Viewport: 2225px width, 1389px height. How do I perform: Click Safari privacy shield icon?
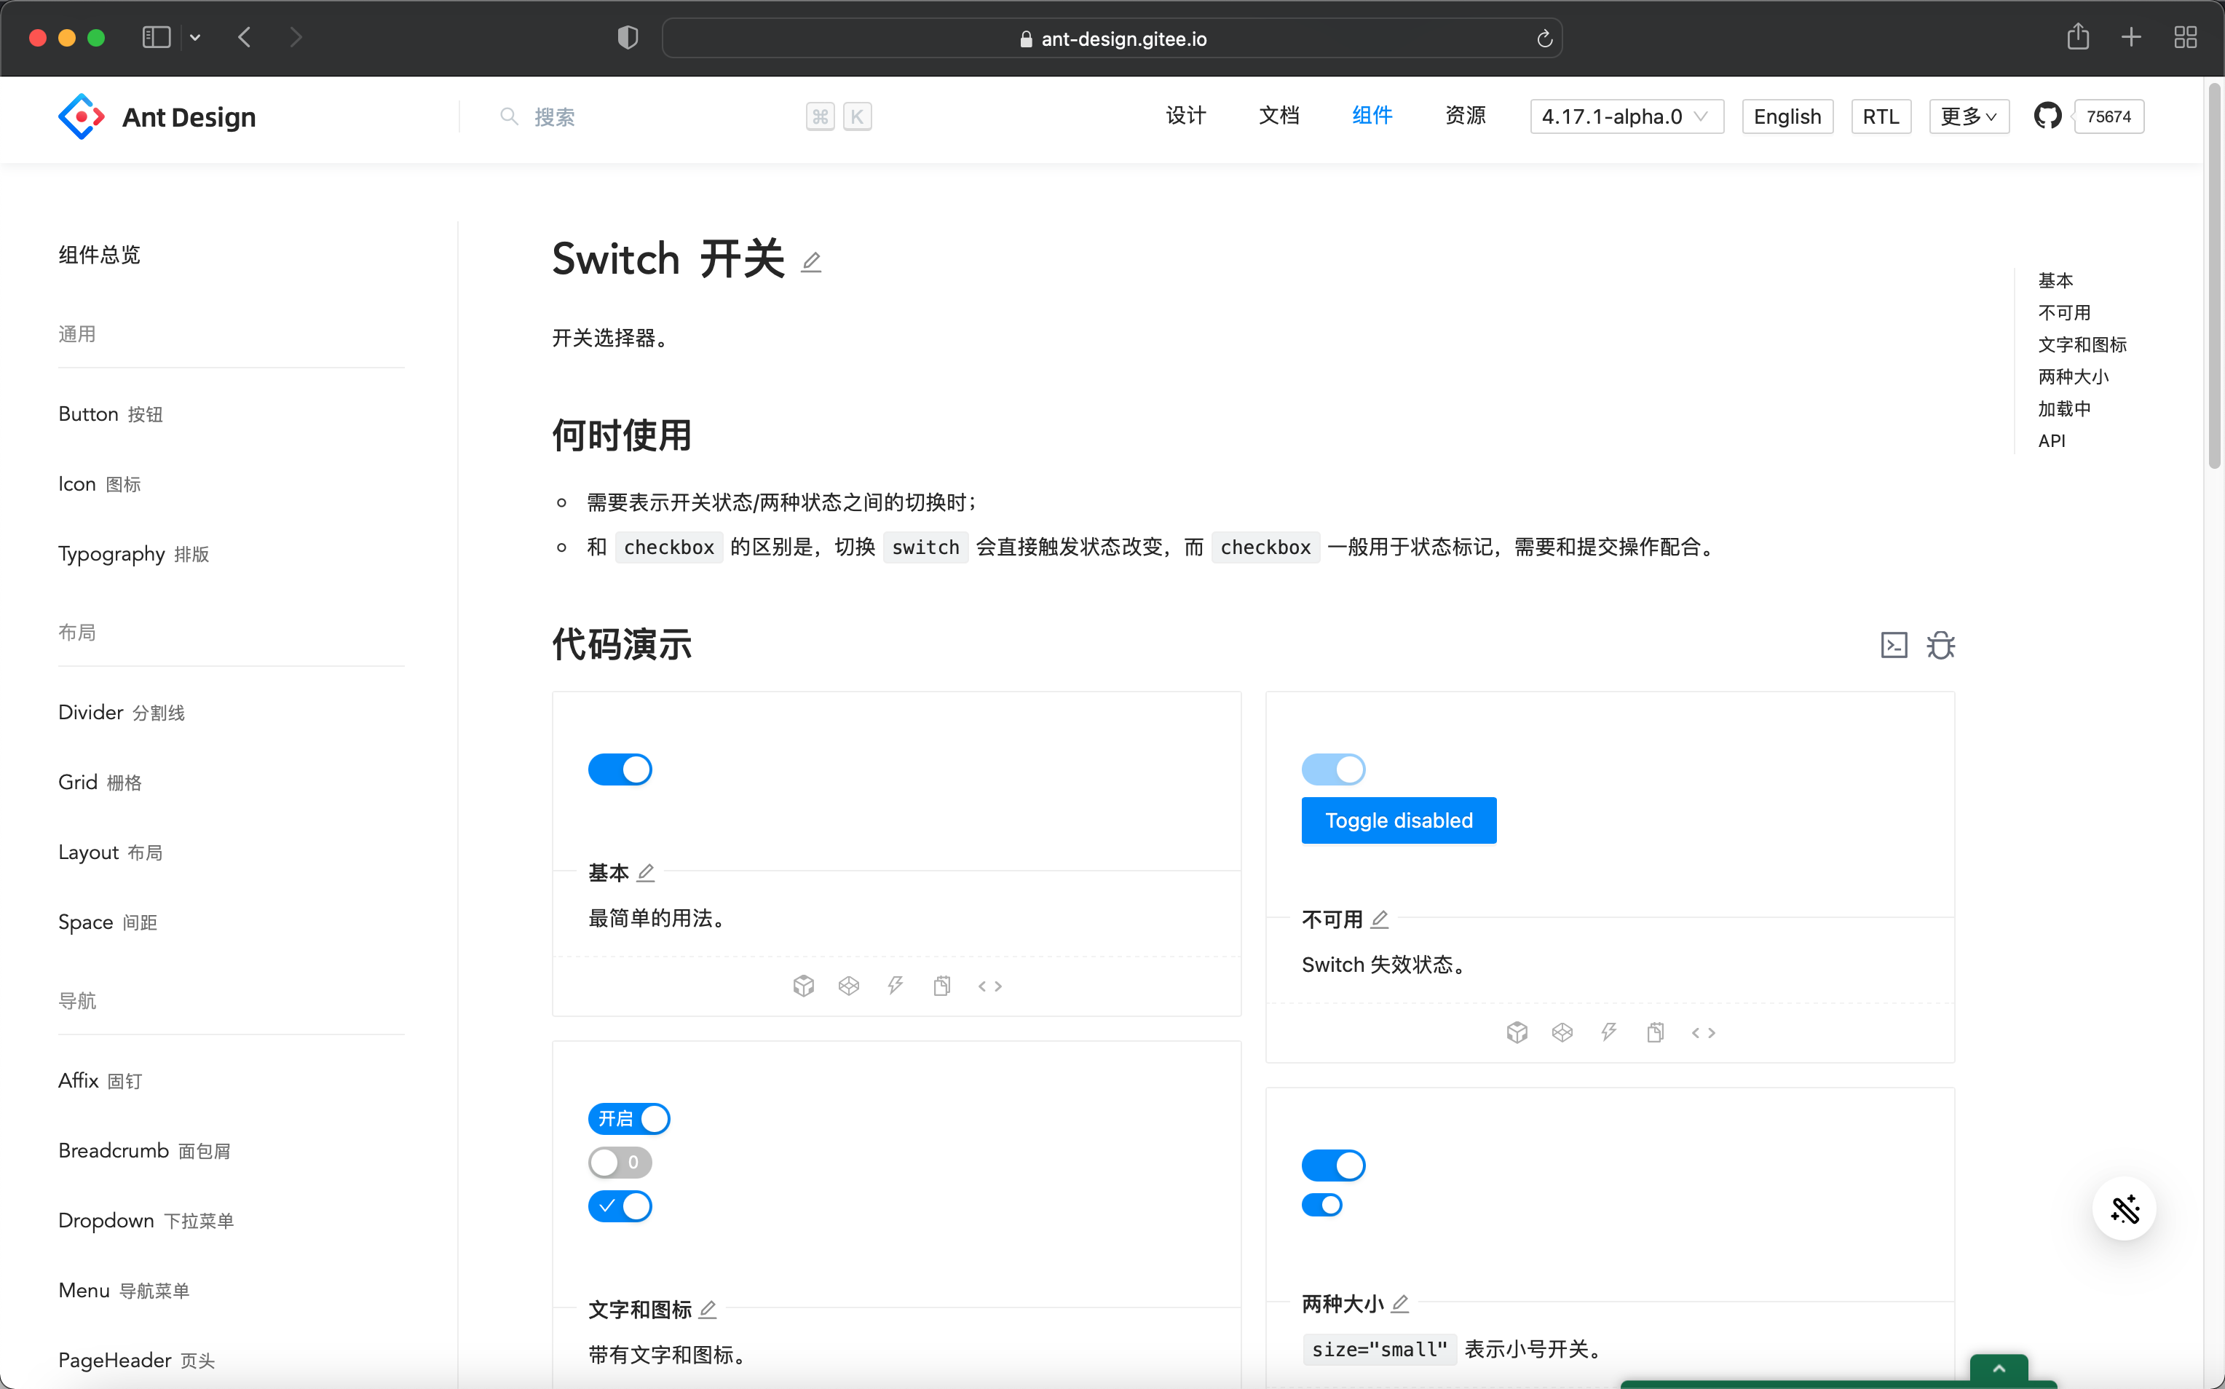pos(628,38)
